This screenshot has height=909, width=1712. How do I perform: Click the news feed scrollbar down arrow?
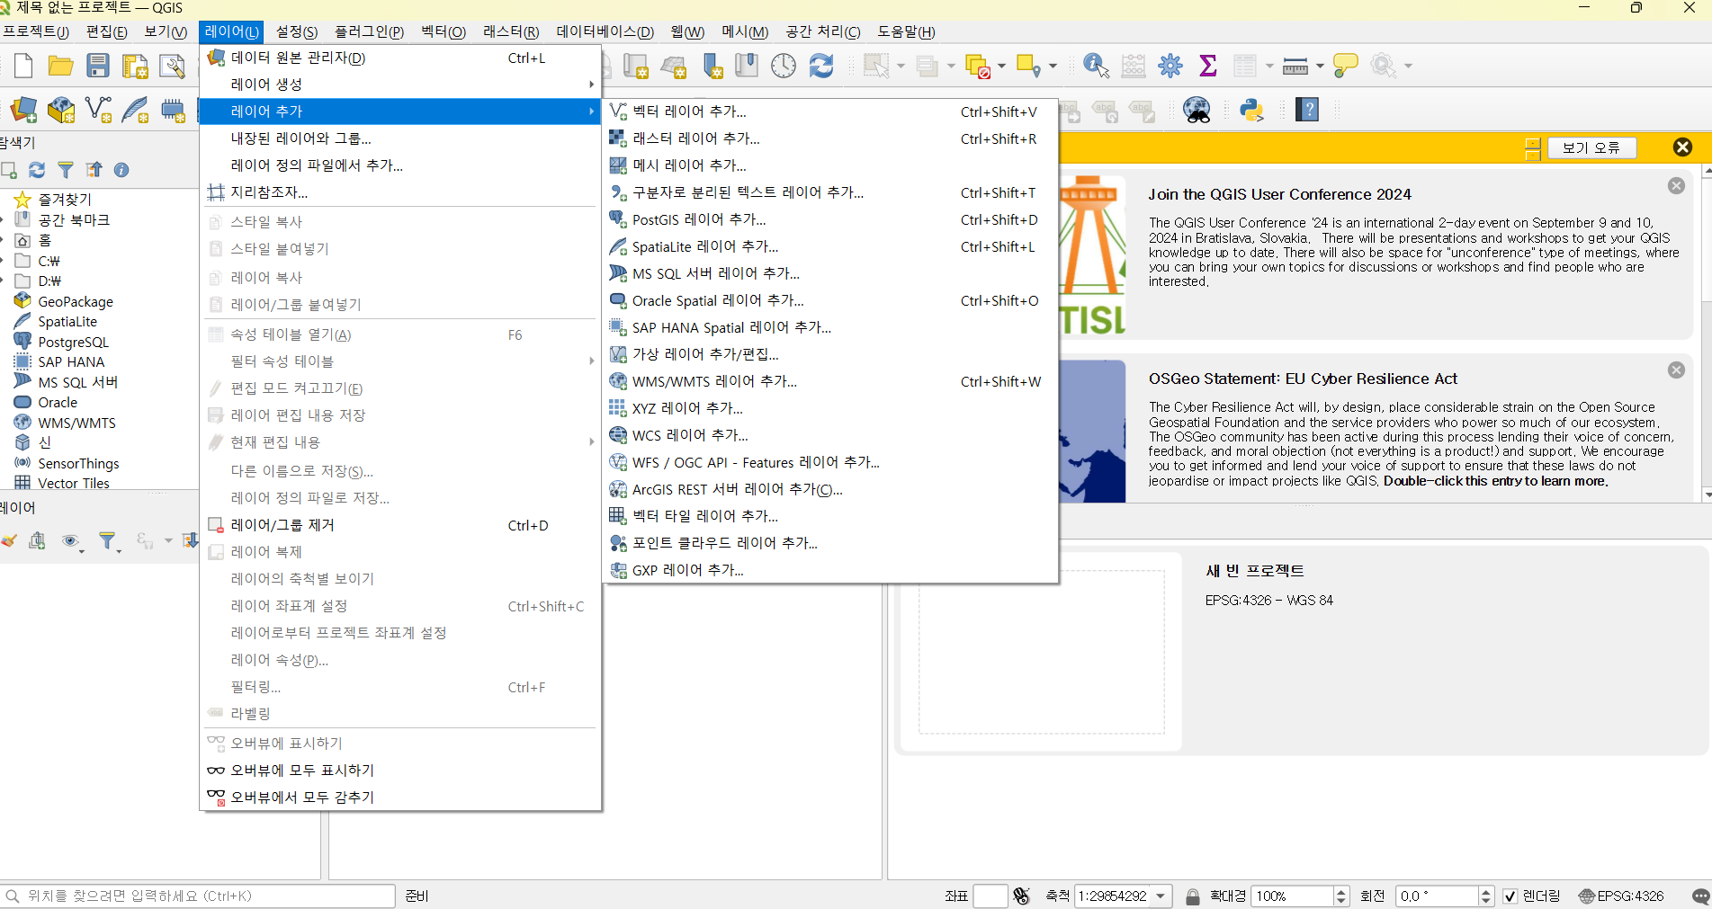pyautogui.click(x=1707, y=495)
